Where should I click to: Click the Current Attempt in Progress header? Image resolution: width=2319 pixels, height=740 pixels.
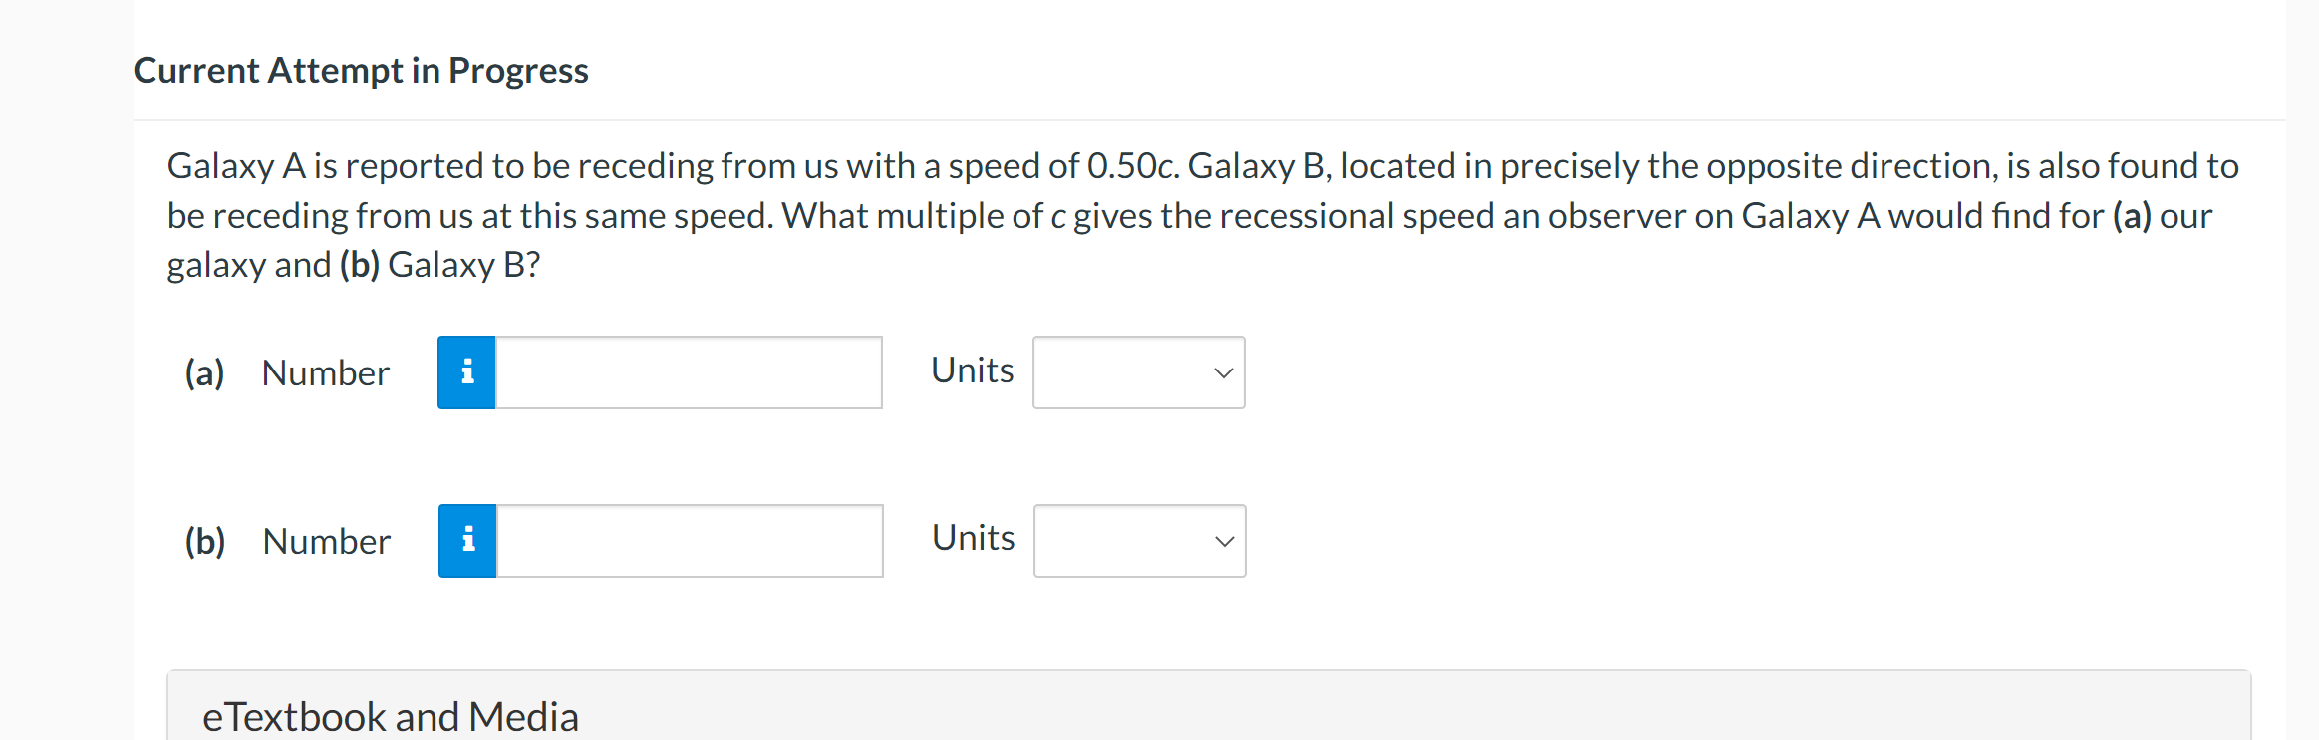coord(361,70)
